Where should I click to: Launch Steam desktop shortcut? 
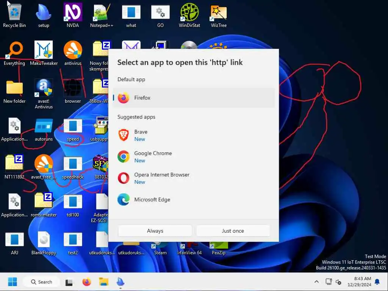click(160, 249)
